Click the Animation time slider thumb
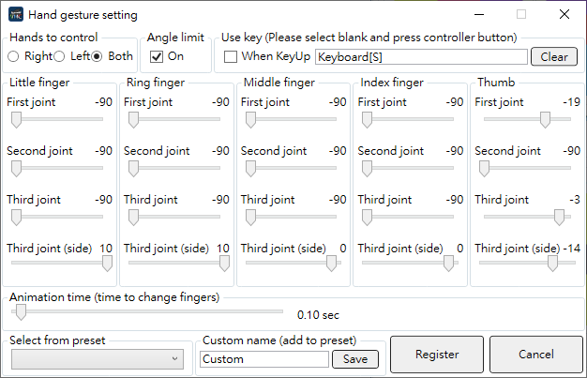 (21, 312)
